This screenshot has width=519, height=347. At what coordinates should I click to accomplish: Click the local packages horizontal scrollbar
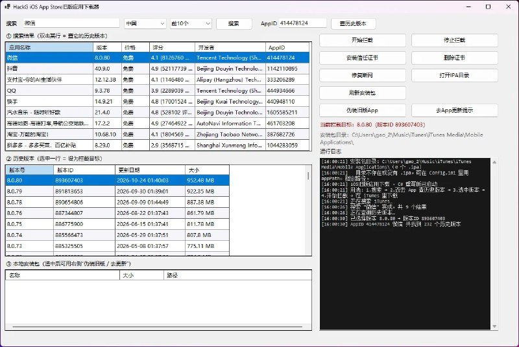(158, 327)
